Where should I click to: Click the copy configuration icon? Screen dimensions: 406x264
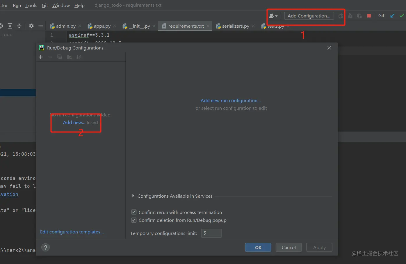click(60, 57)
